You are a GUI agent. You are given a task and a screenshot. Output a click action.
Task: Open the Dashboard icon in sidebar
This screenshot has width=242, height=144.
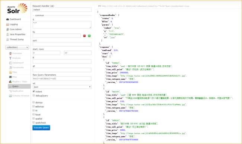[7, 19]
